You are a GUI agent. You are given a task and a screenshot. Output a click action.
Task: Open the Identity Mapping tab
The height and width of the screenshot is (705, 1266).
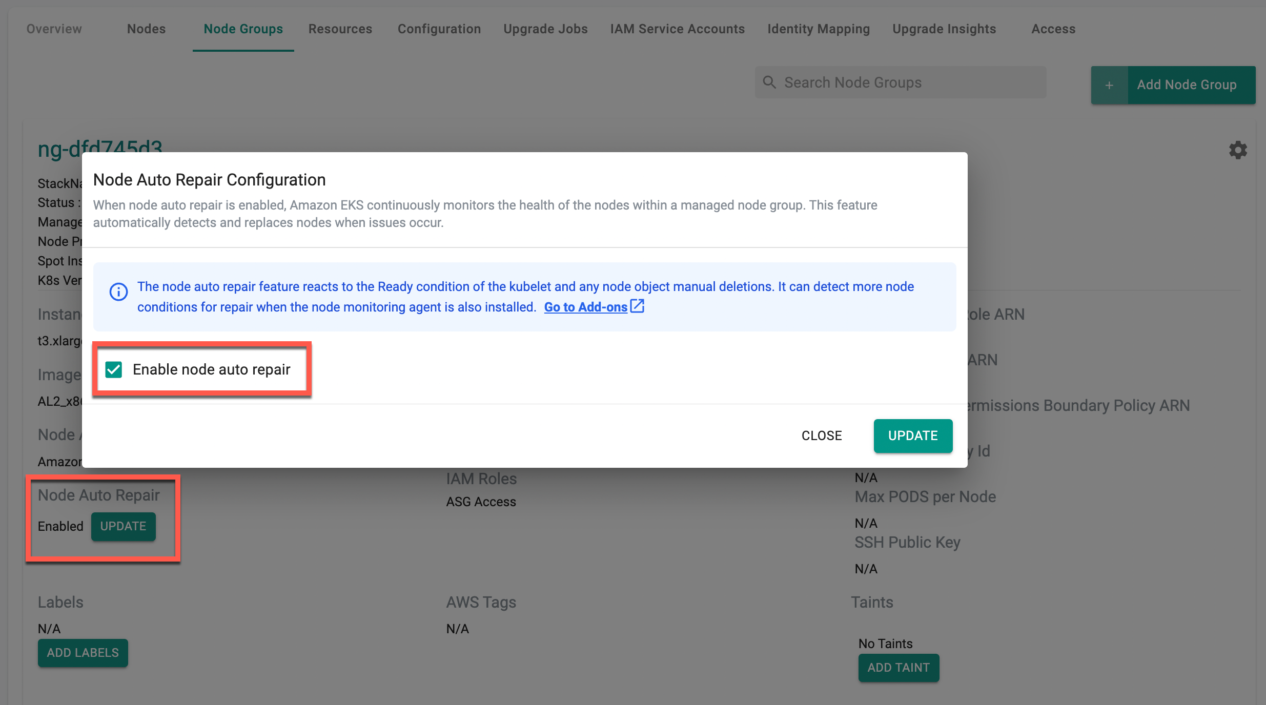(x=819, y=29)
